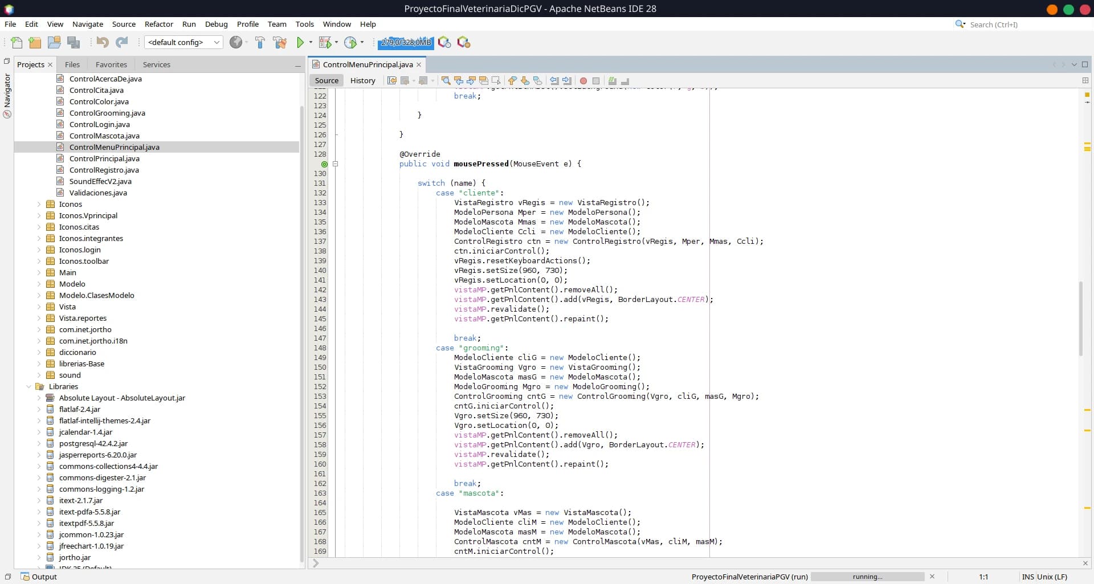Screen dimensions: 1094x584
Task: Toggle highlight search in editor toolbar
Action: tap(484, 81)
